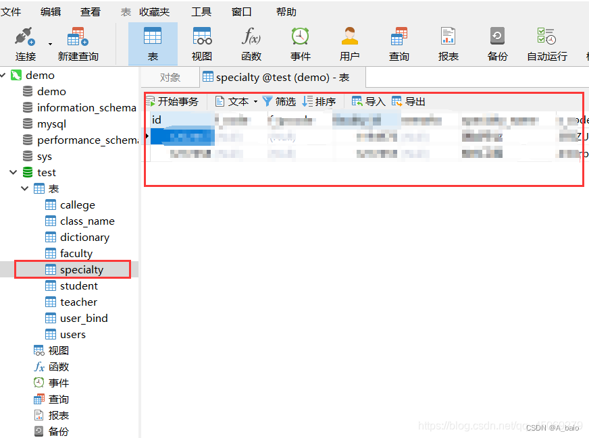
Task: Click the 文本 text button
Action: (x=232, y=101)
